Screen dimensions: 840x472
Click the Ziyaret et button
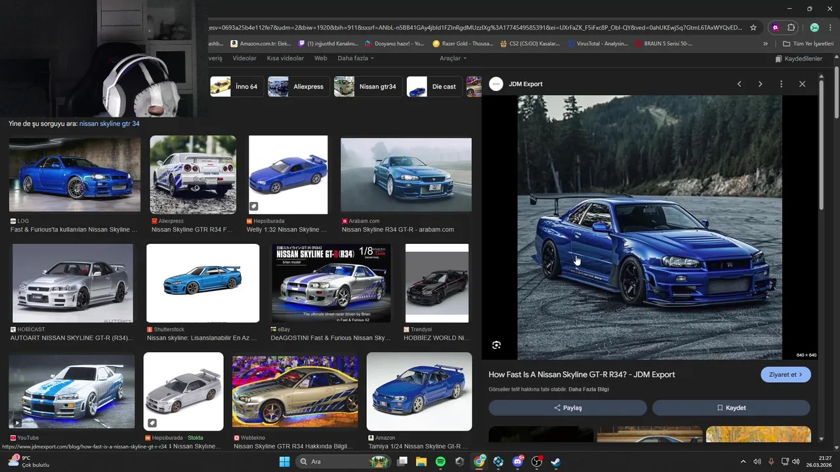click(786, 375)
